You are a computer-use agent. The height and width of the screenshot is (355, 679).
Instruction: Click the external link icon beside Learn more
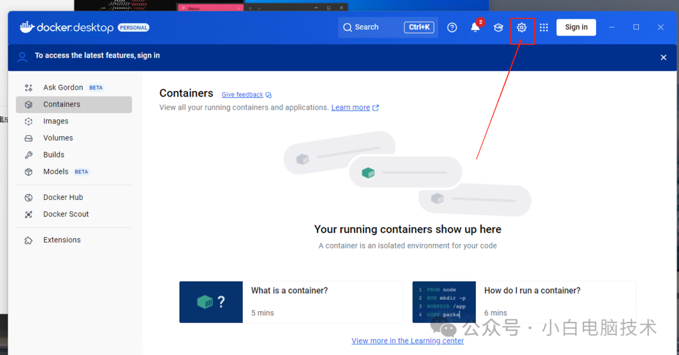[x=375, y=107]
